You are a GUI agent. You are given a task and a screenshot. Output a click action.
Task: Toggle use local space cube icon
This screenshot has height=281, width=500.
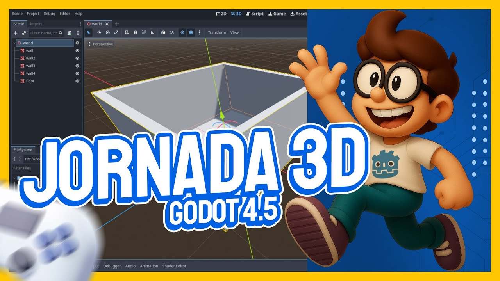[x=163, y=32]
